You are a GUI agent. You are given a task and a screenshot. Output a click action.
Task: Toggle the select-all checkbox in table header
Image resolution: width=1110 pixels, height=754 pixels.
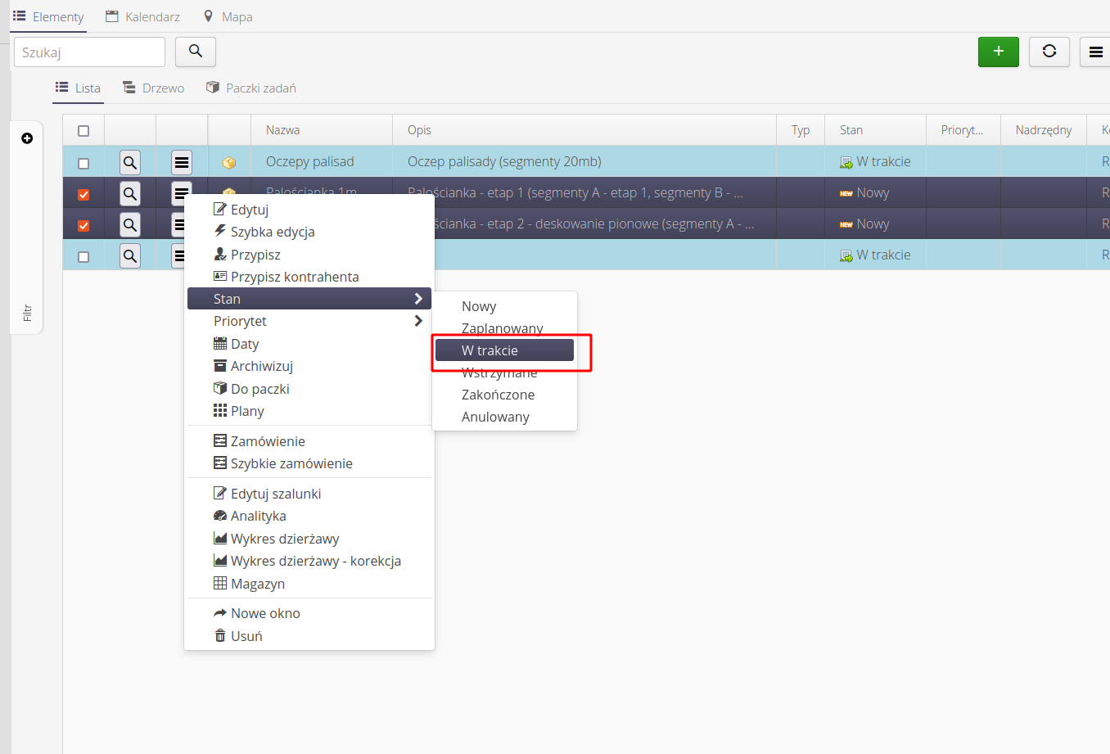tap(83, 131)
